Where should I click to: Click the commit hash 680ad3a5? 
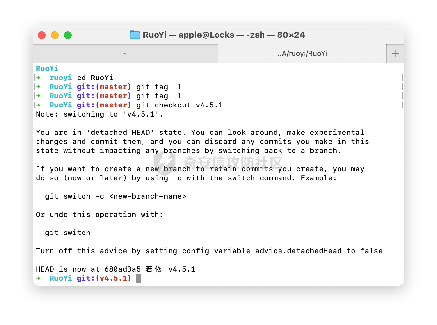(x=122, y=269)
